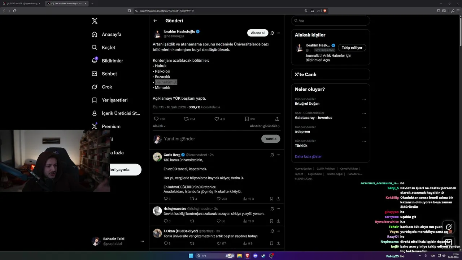462x260 pixels.
Task: More options for #deprem trend
Action: pos(364,127)
